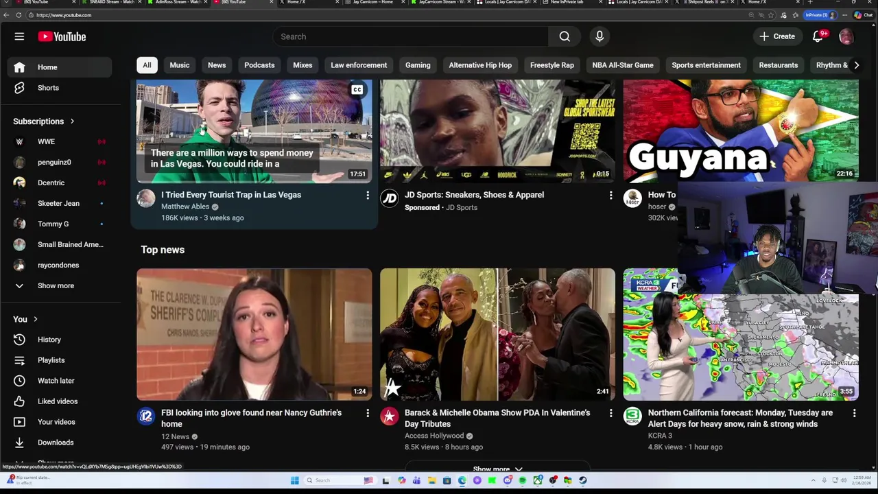Click the 12 News channel avatar
878x494 pixels.
click(146, 416)
